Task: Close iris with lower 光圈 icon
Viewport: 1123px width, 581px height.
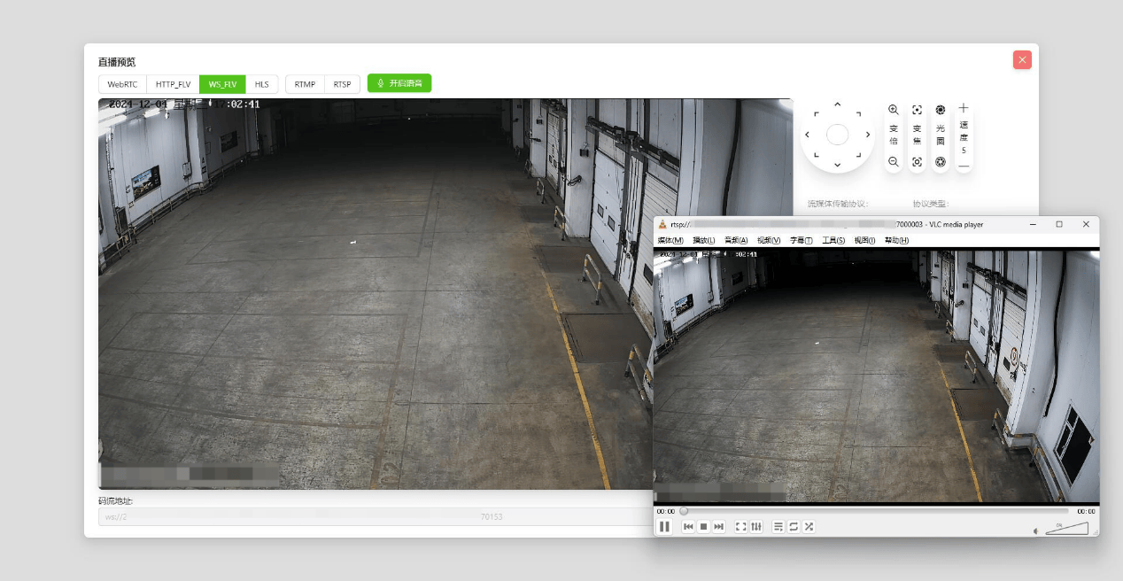Action: (x=941, y=161)
